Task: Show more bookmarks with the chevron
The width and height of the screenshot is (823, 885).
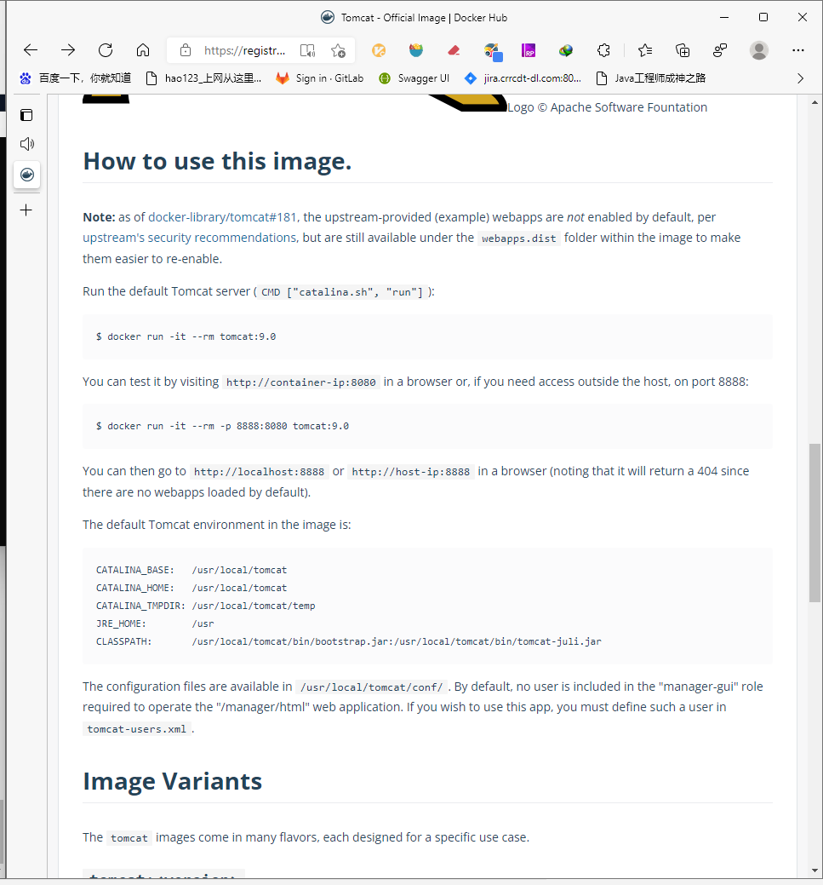Action: 800,78
